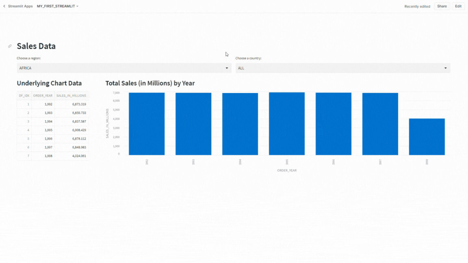Screen dimensions: 468x263
Task: Click the Recently edited status text
Action: (417, 6)
